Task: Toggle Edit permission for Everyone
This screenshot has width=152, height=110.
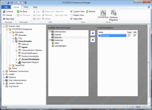Action: coord(135,36)
